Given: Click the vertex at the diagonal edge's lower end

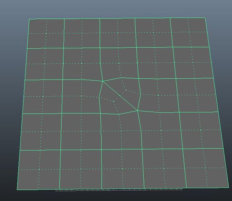Looking at the screenshot, I should pos(138,111).
